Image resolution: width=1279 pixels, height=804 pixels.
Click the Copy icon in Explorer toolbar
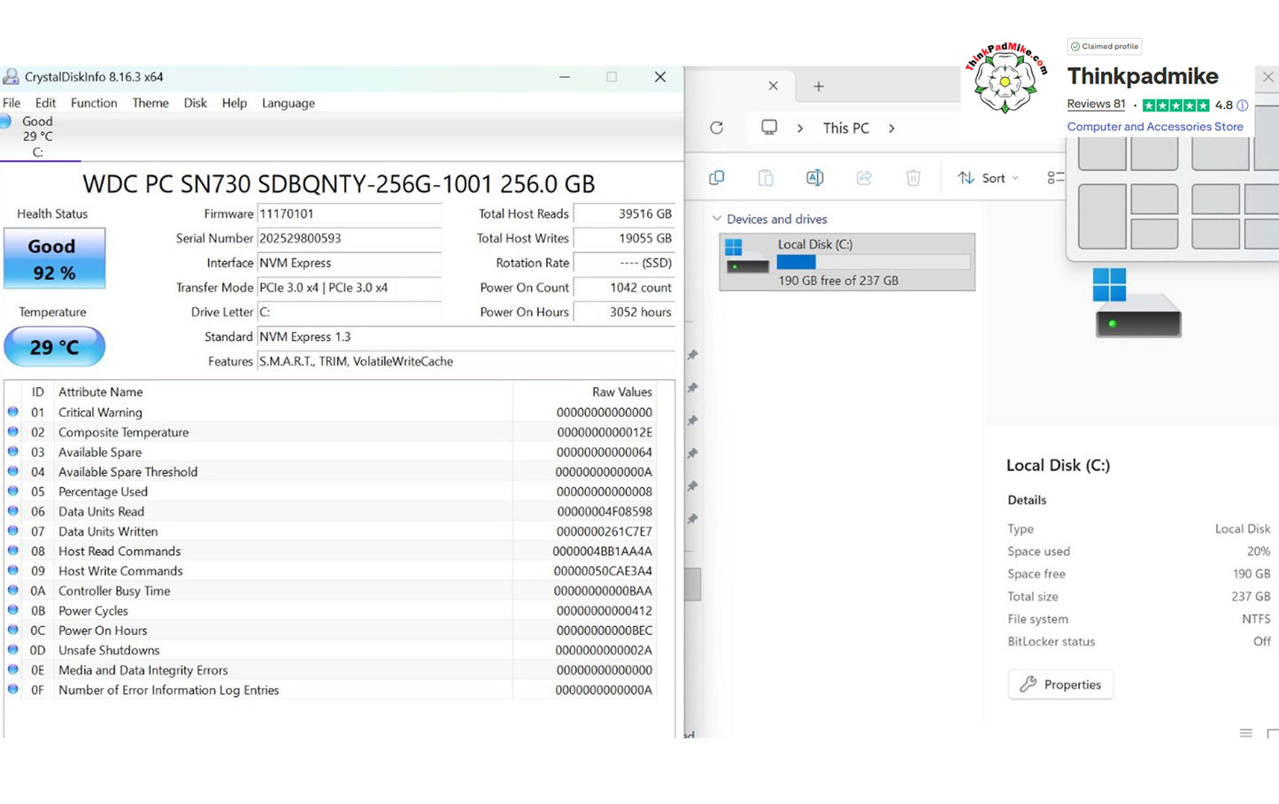point(717,178)
